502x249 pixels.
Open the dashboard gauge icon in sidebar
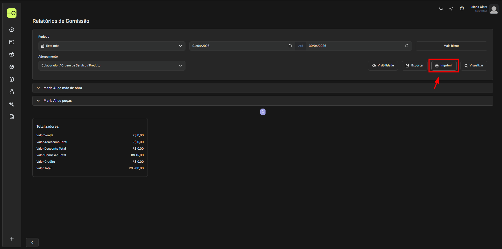pos(12,30)
